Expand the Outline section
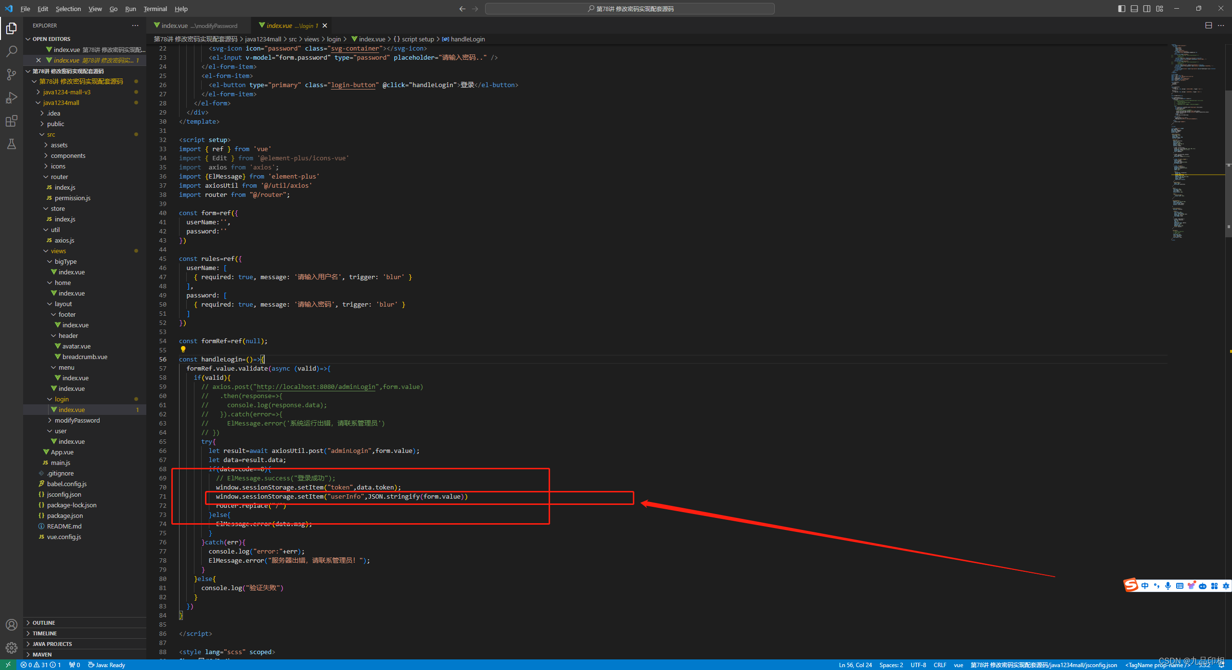This screenshot has height=670, width=1232. 85,623
